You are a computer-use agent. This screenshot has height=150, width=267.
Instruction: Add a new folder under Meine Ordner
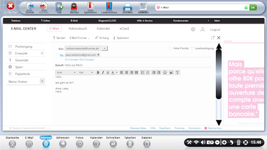tap(42, 81)
